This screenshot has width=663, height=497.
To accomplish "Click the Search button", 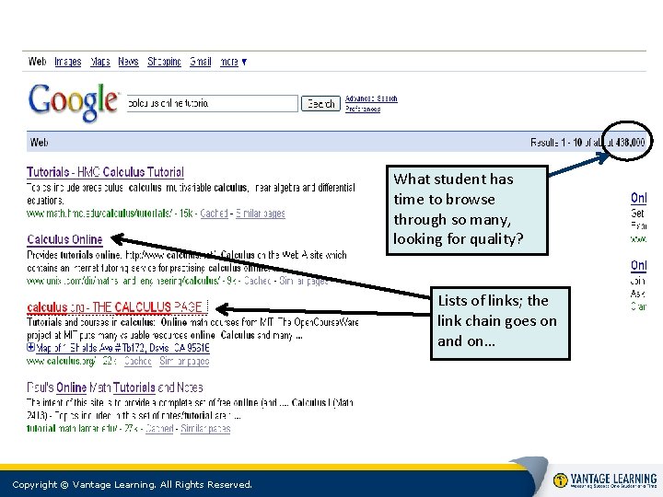I will [x=320, y=103].
